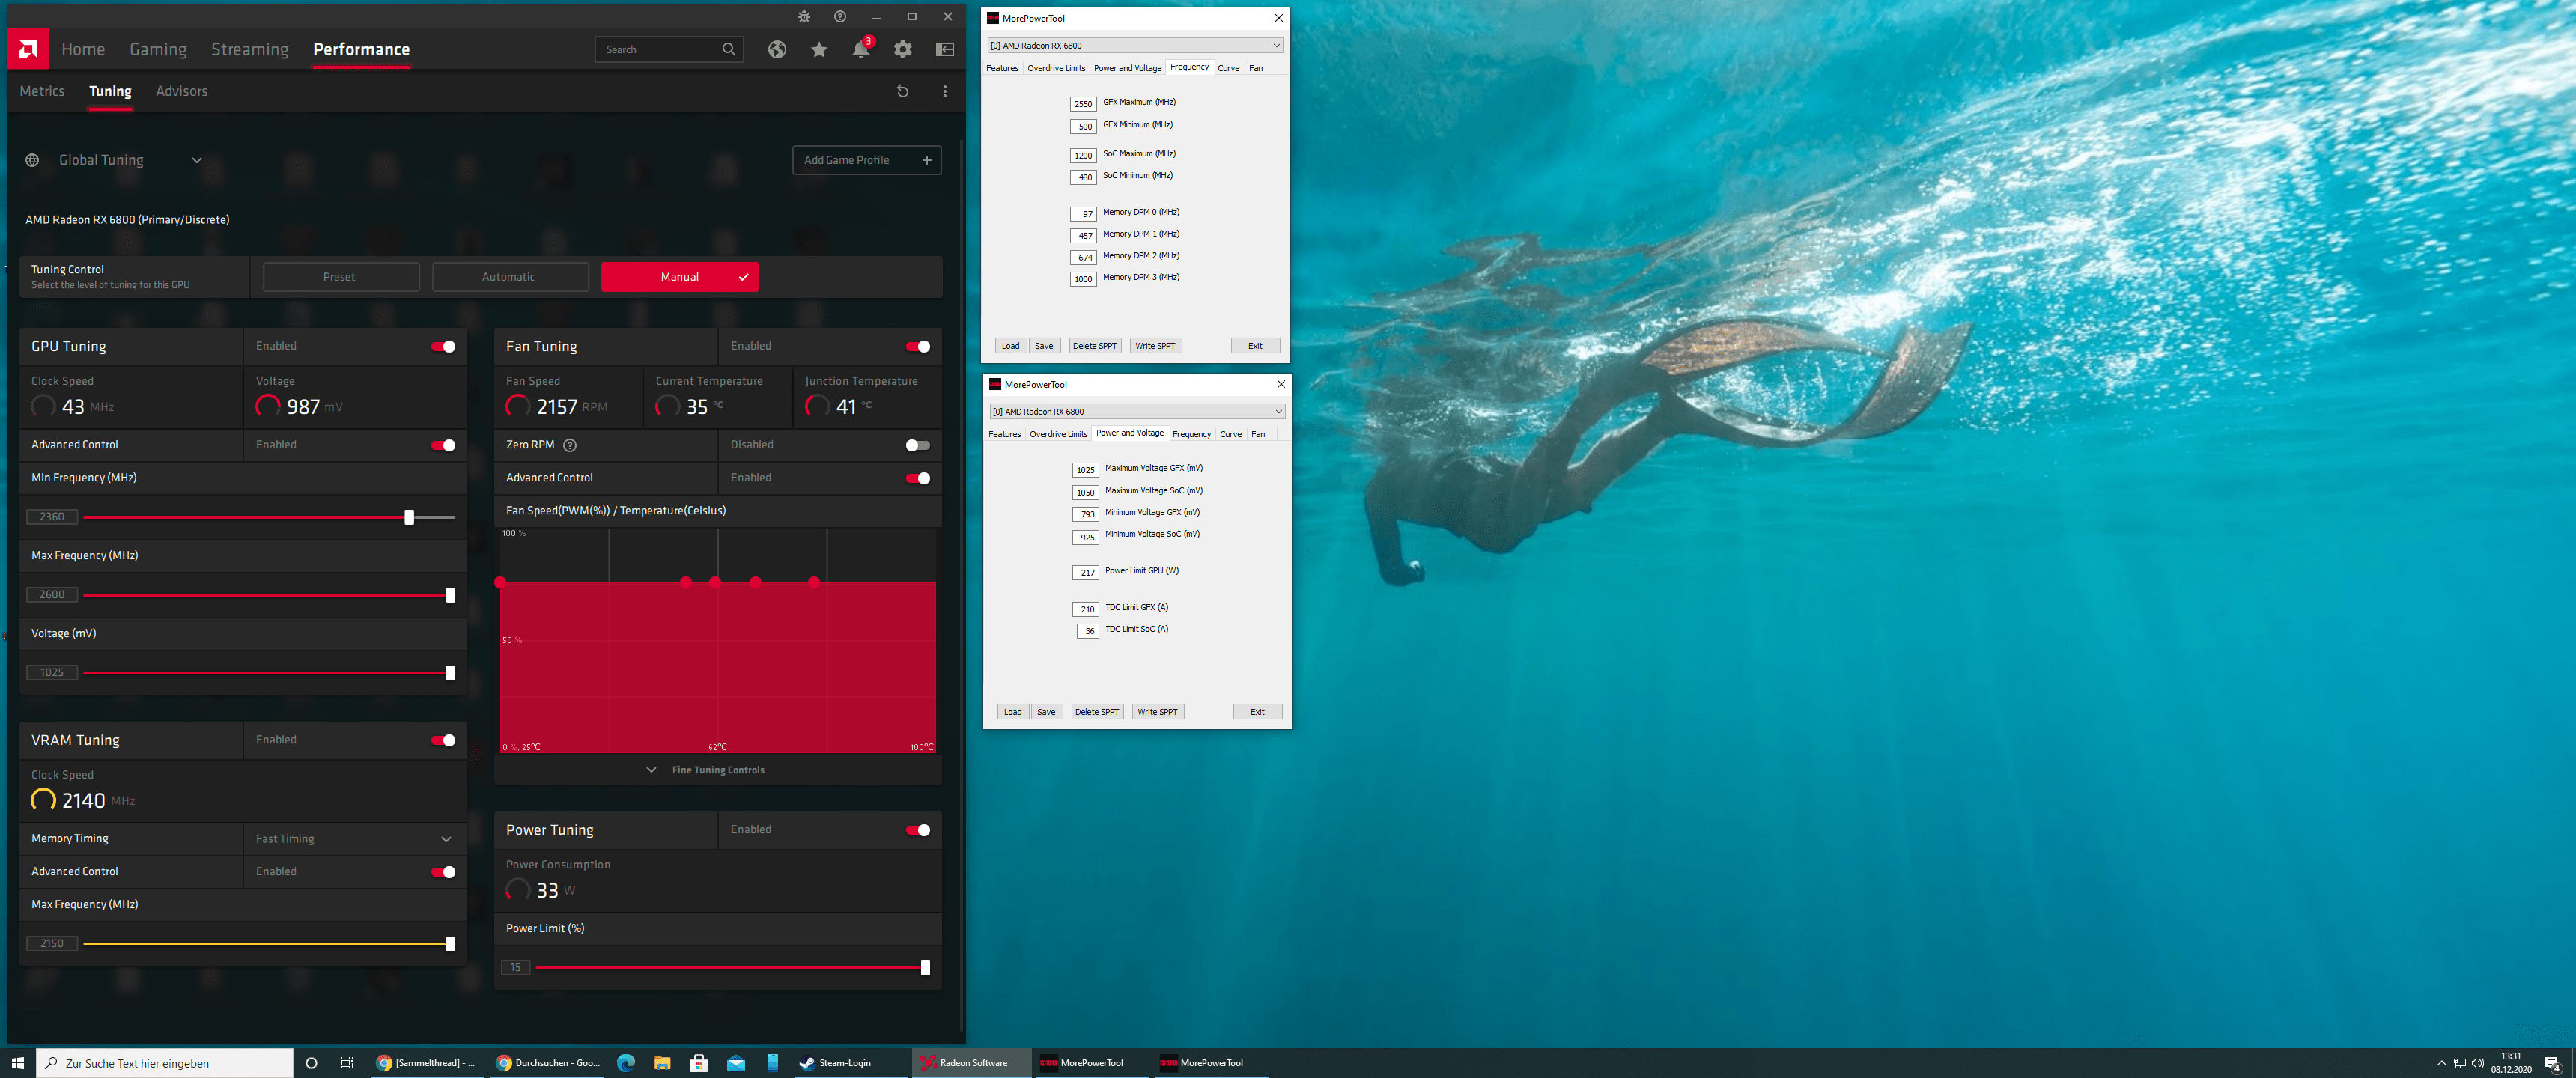Open Microsoft Edge from taskbar
The width and height of the screenshot is (2576, 1078).
point(626,1063)
